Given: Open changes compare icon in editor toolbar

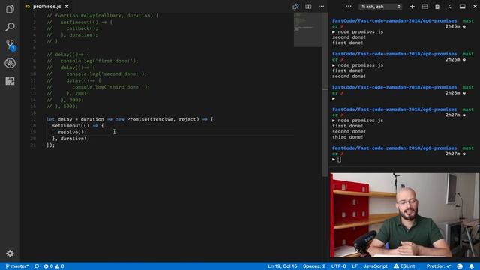Looking at the screenshot, I should click(x=295, y=7).
